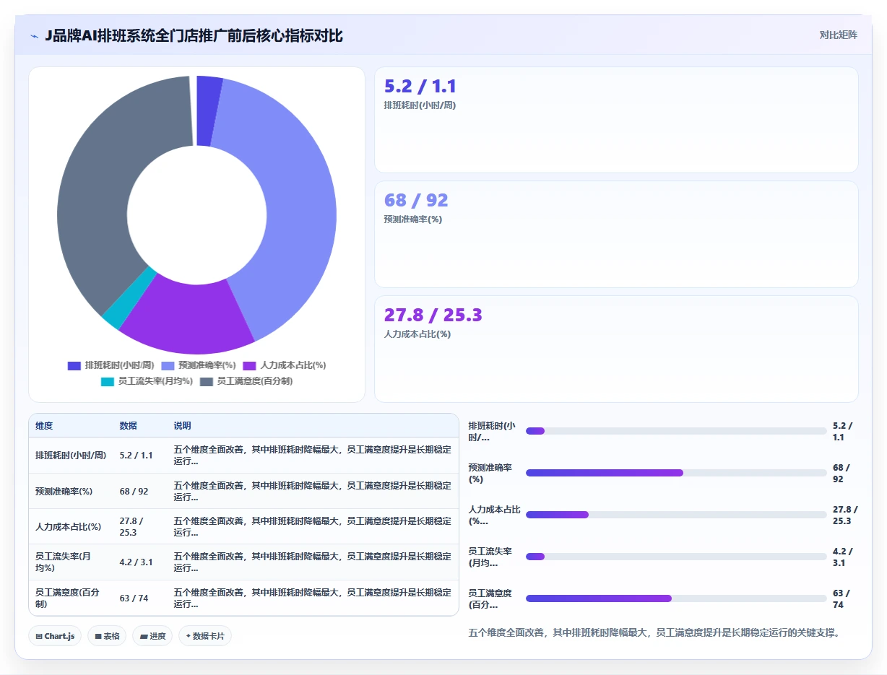Click the 对比矩阵 label in the header

pyautogui.click(x=839, y=35)
